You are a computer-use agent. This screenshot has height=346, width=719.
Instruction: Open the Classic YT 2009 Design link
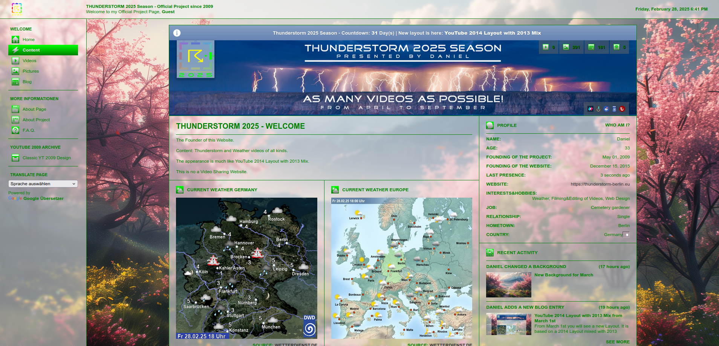(46, 158)
